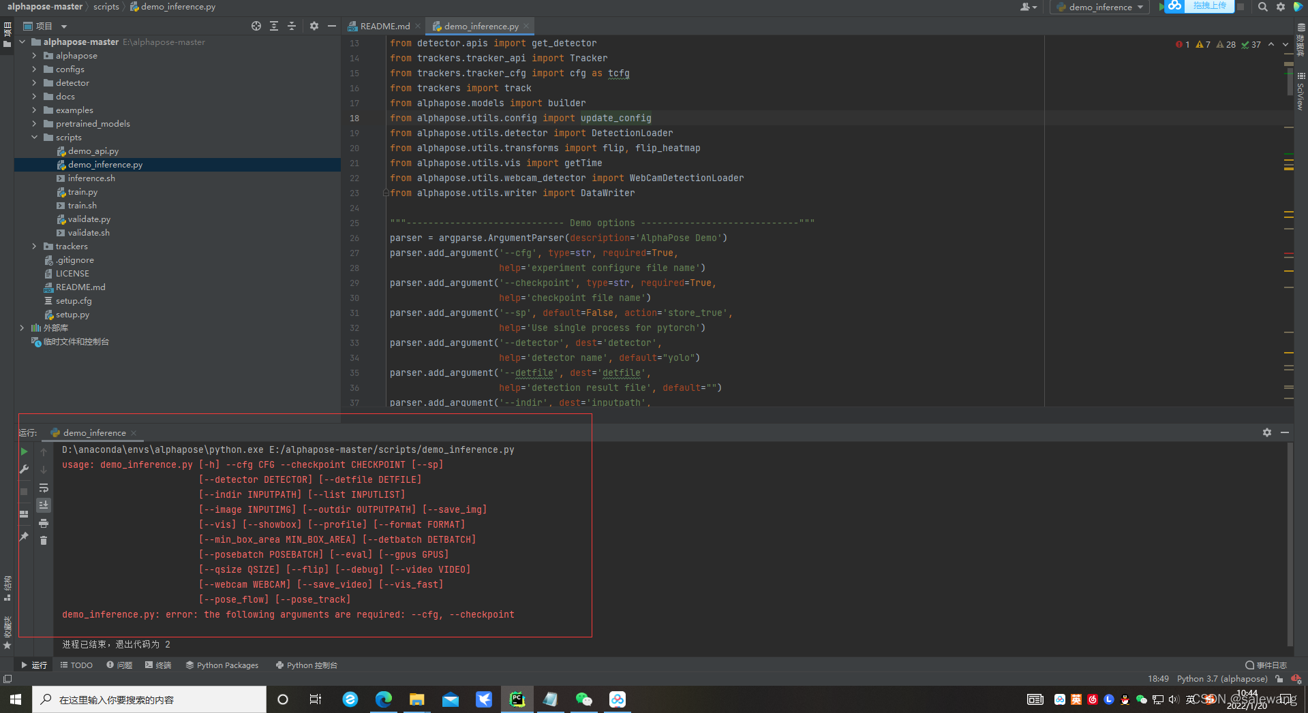1308x713 pixels.
Task: Open the demo_inference run configuration dropdown
Action: [x=1099, y=7]
